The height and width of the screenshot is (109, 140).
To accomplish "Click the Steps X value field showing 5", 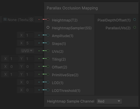I will click(x=30, y=43).
